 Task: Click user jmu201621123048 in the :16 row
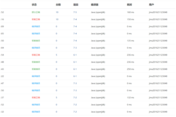(x=158, y=19)
